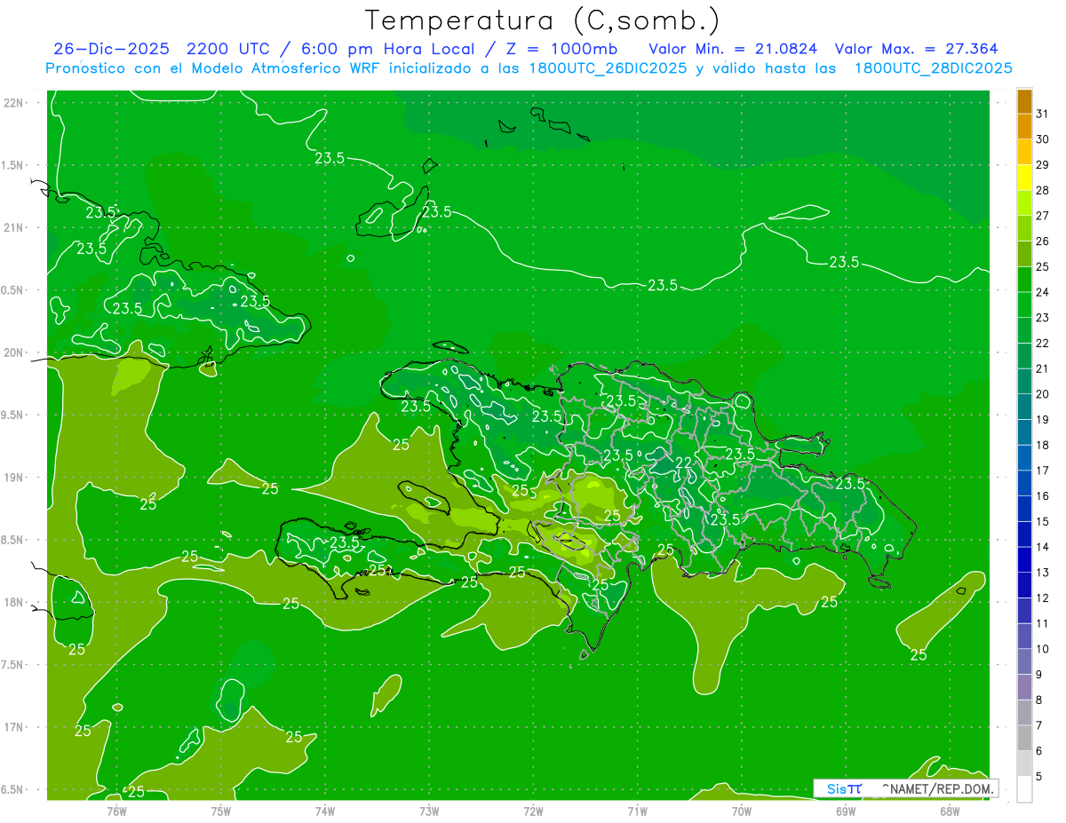Click 'Valor Max. = 27.364' in header

[917, 49]
